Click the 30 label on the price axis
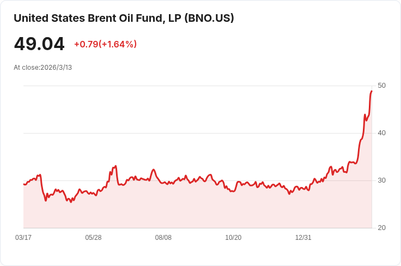Viewport: 401px width, 266px height. coord(381,180)
